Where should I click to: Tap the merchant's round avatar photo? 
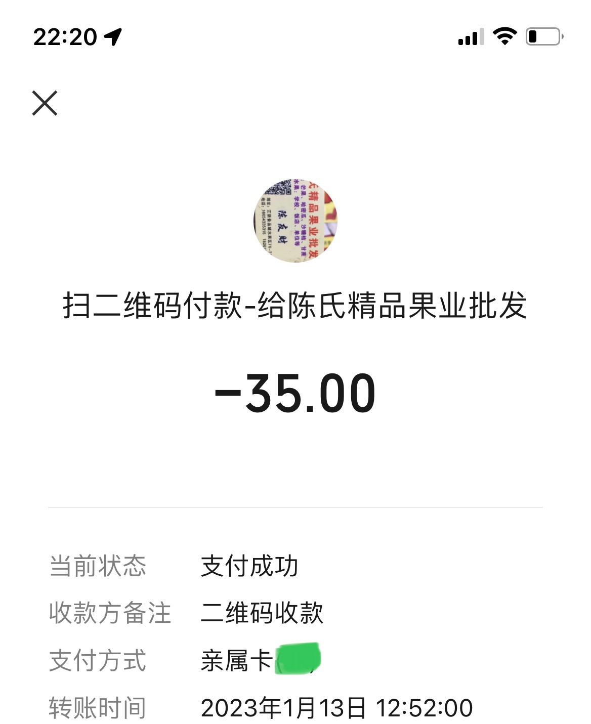coord(295,221)
